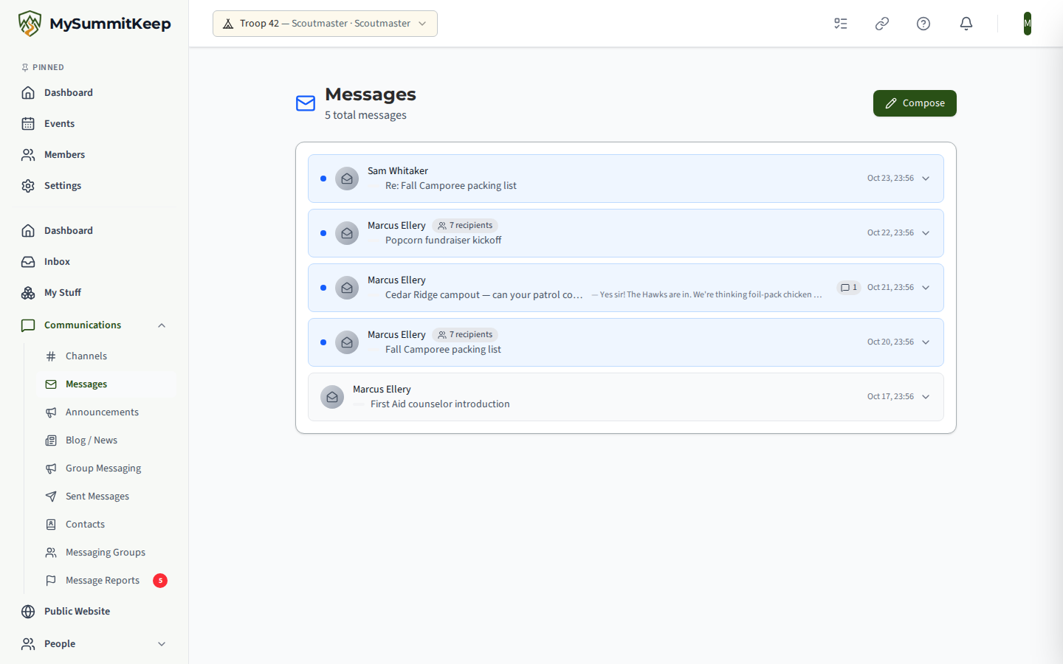Click the envelope avatar on Sam Whitaker message
The image size is (1063, 664).
click(x=347, y=179)
